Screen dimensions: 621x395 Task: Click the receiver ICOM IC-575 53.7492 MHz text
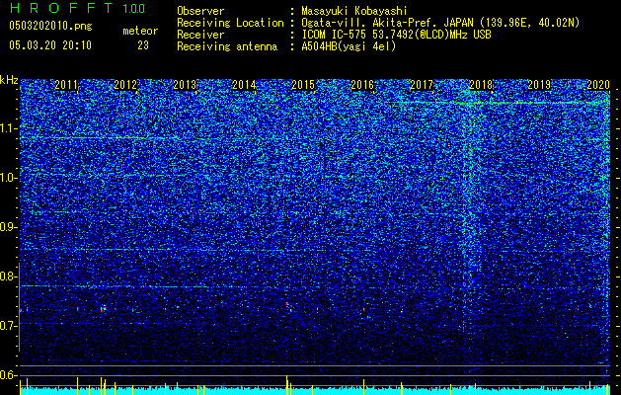tap(396, 35)
